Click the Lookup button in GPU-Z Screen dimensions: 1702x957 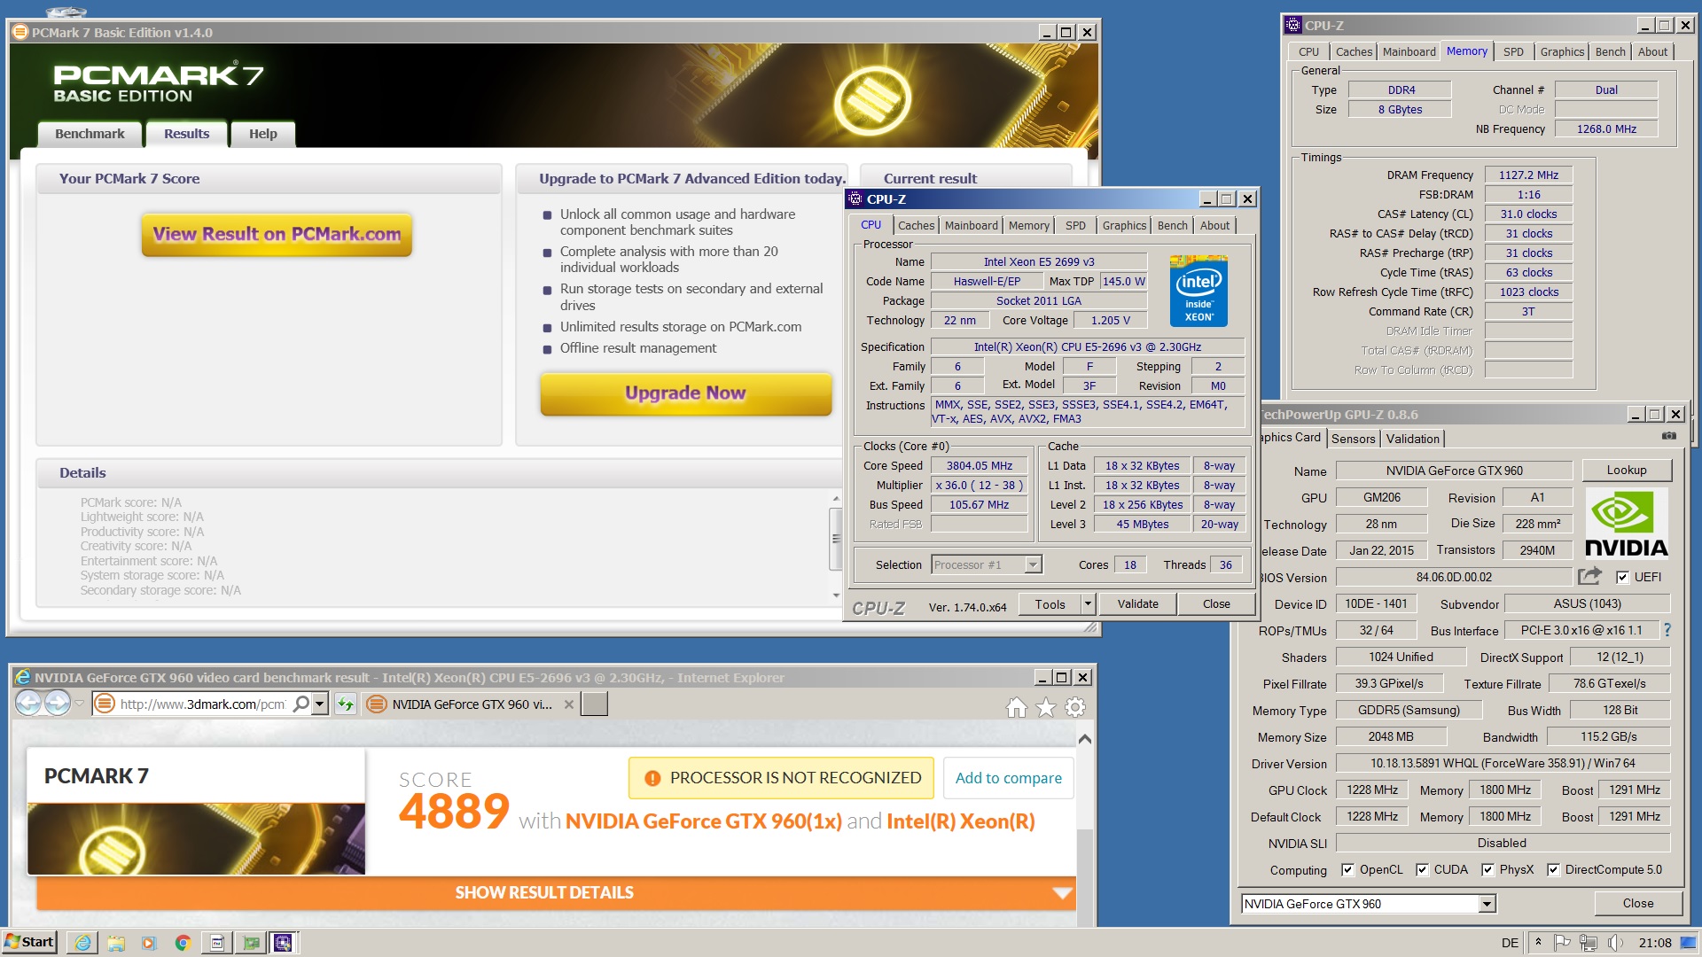click(1627, 471)
